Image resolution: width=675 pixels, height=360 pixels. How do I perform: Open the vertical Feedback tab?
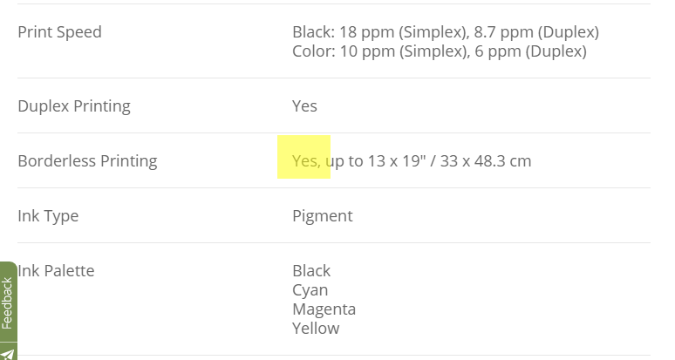click(x=8, y=302)
